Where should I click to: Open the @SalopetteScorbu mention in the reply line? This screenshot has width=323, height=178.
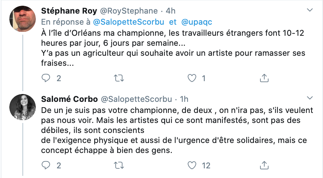[129, 22]
